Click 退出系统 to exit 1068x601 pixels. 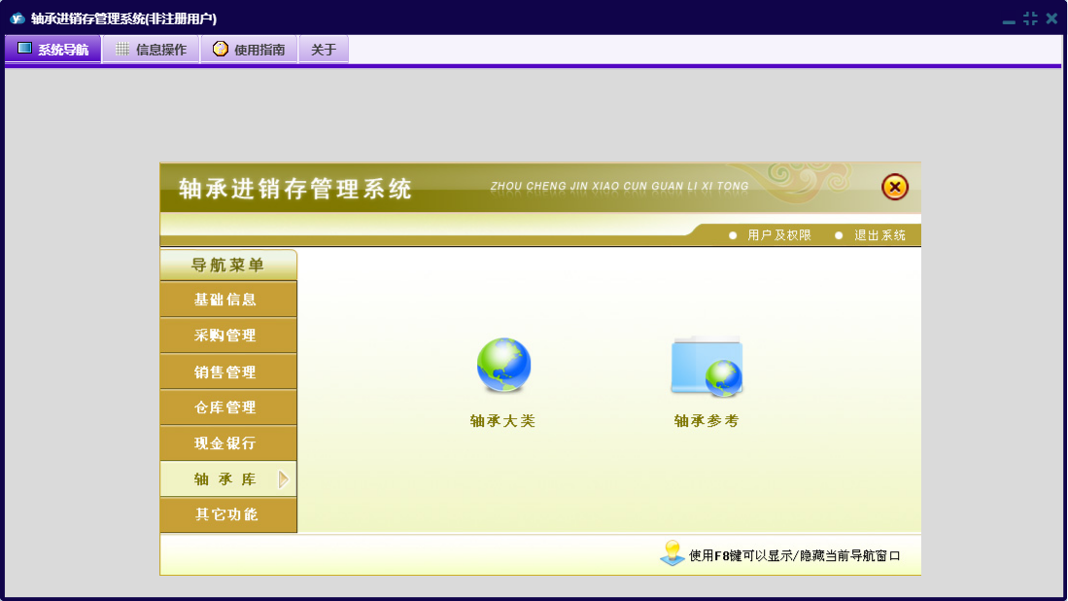click(x=879, y=235)
